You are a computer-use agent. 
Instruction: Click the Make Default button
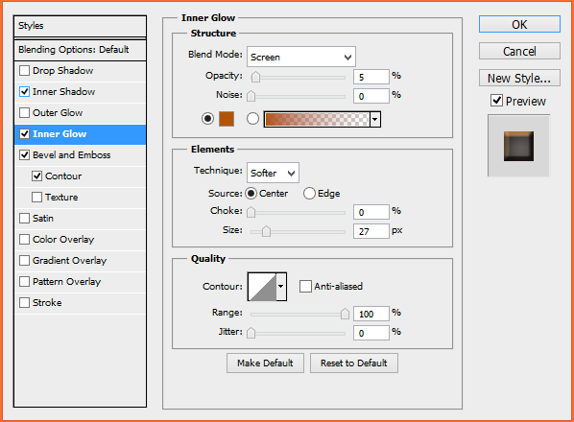tap(265, 363)
